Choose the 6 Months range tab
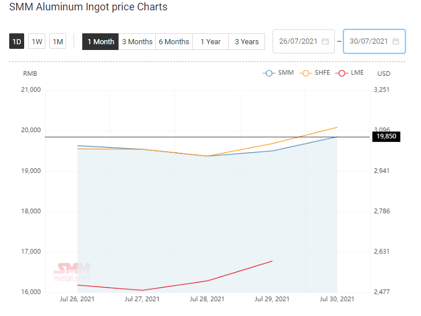 click(x=174, y=41)
